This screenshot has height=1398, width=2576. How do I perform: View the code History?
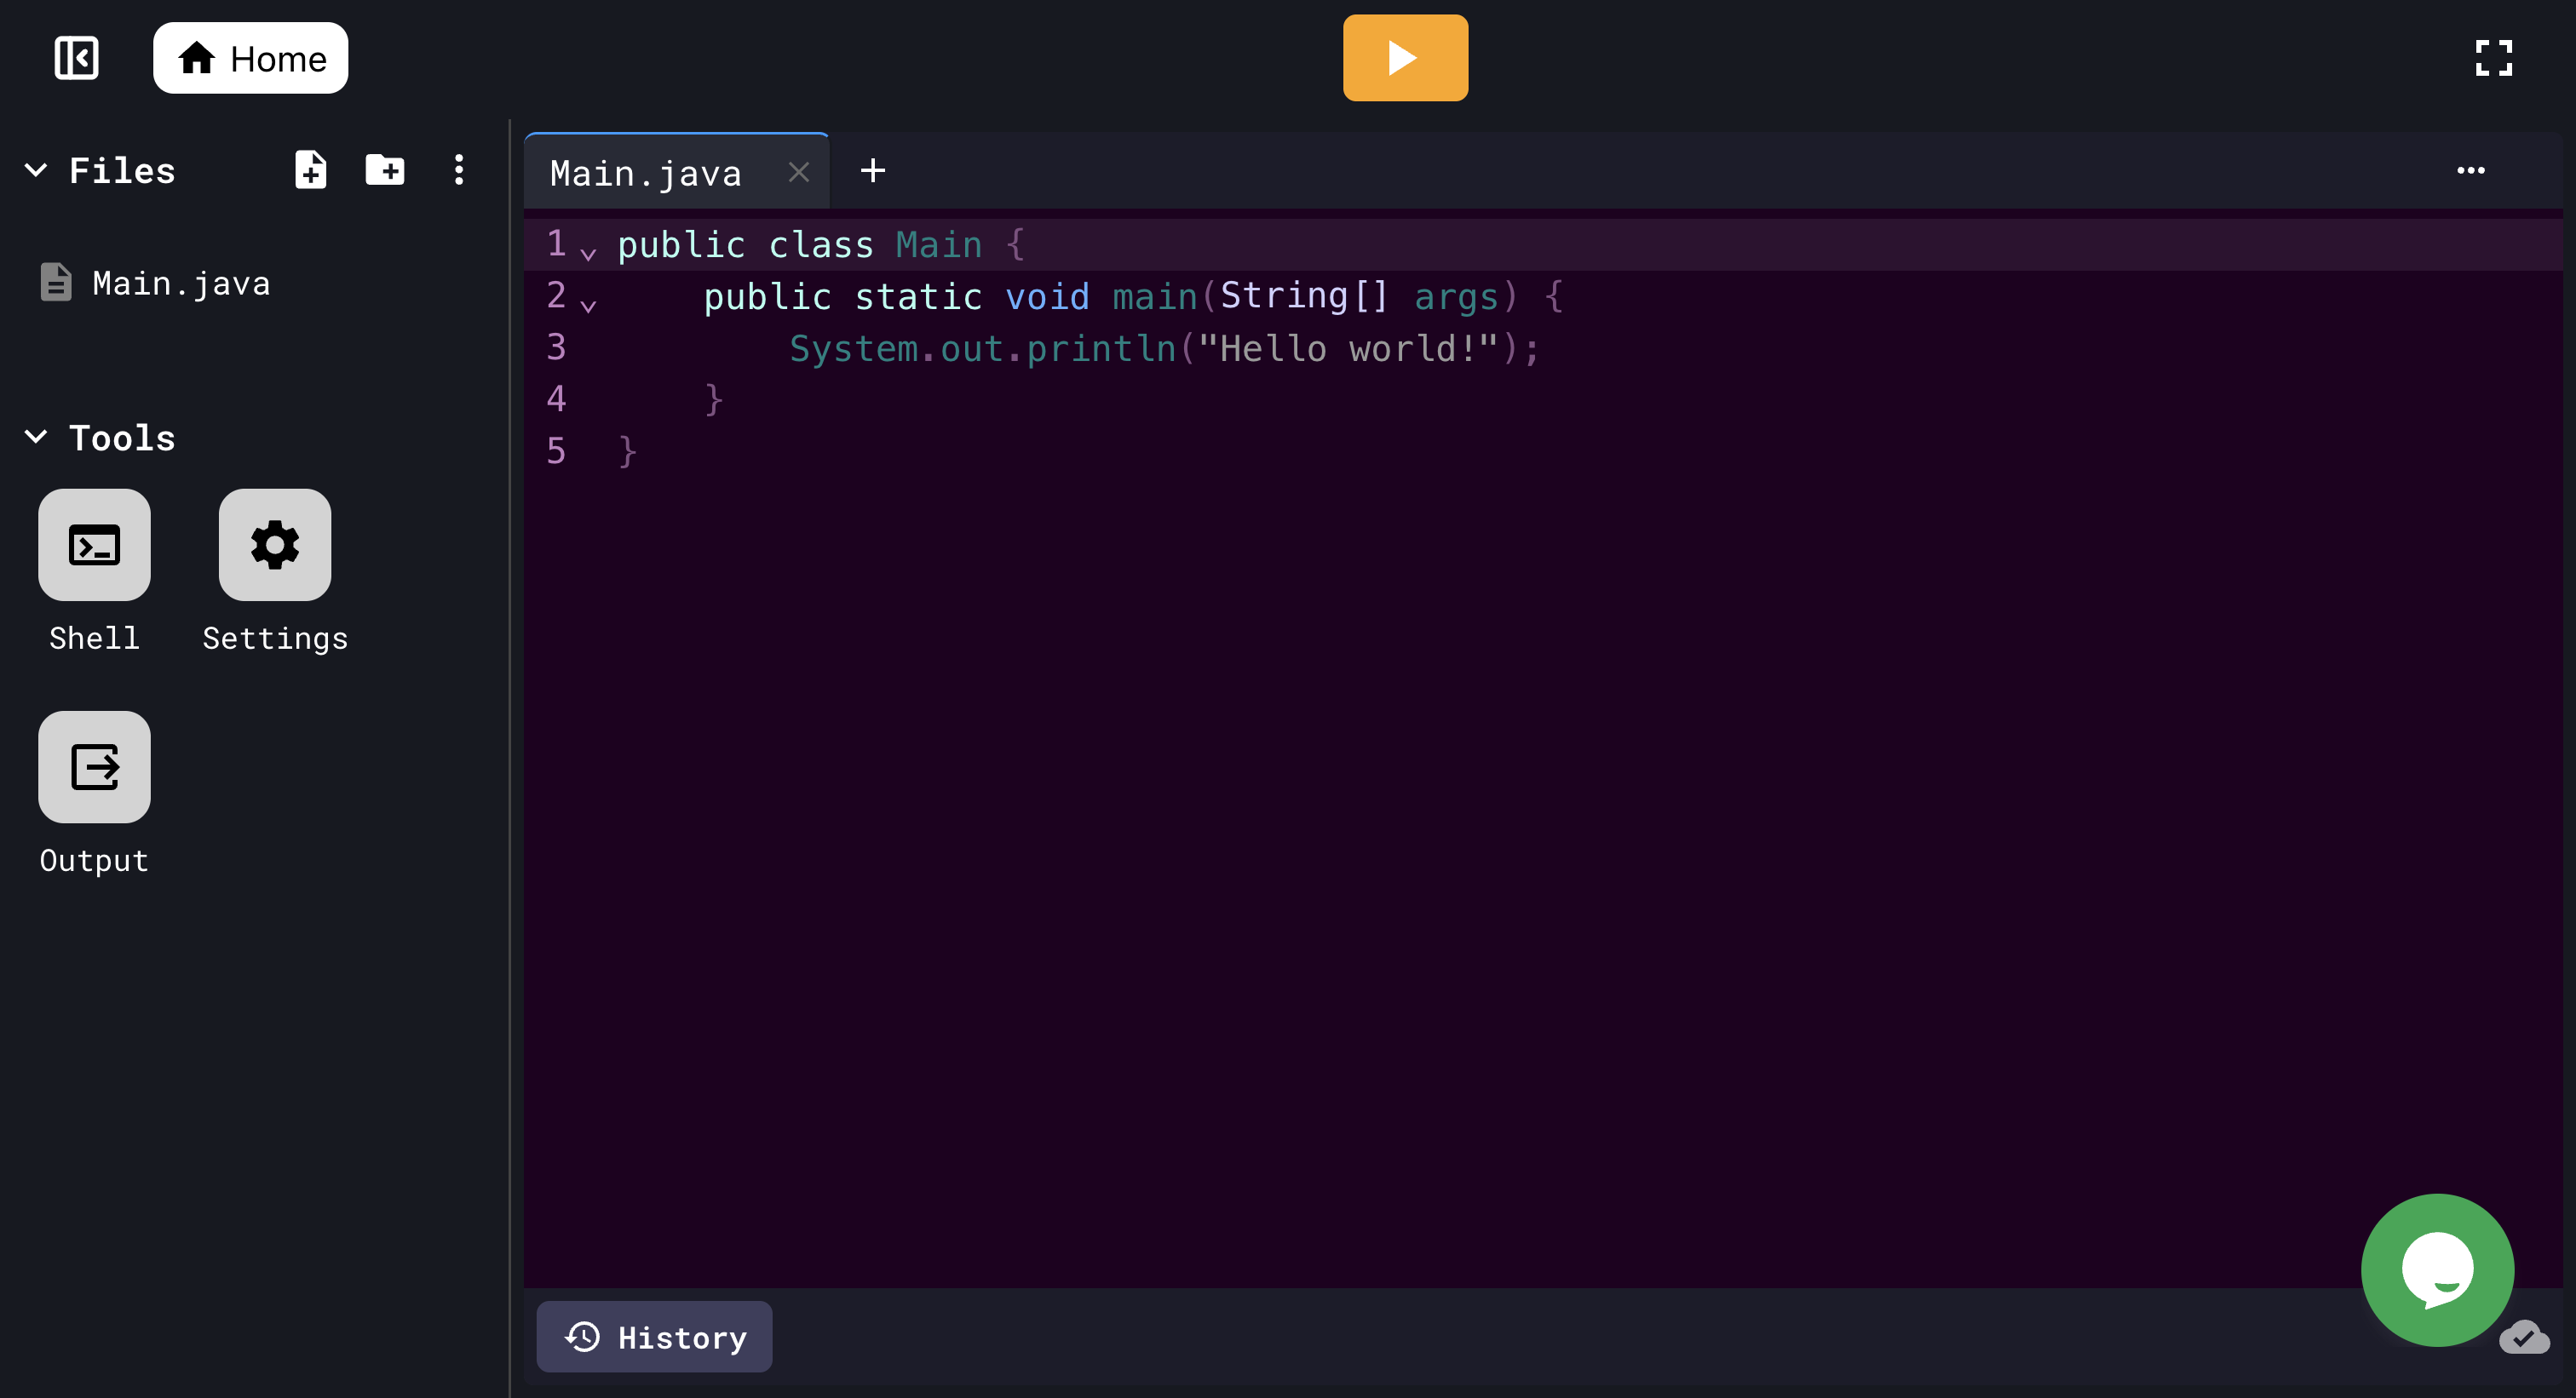654,1336
